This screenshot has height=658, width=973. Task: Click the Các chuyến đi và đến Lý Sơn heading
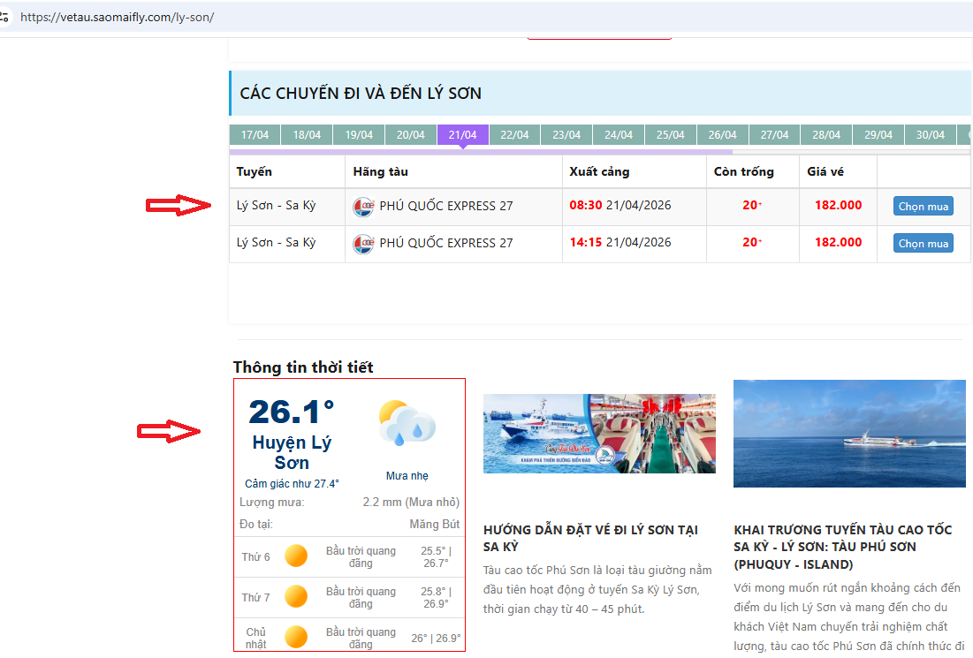tap(361, 94)
